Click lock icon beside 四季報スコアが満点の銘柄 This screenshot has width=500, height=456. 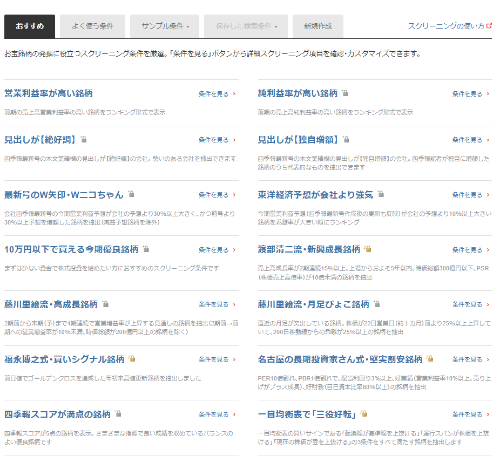[x=118, y=414]
